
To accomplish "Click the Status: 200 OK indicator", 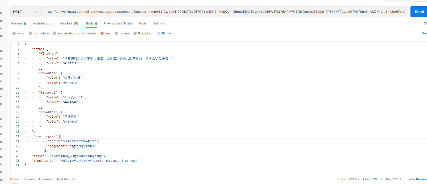I will [x=348, y=179].
